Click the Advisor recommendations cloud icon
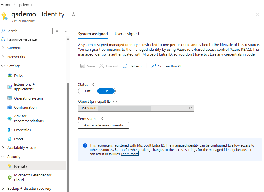 (10, 119)
